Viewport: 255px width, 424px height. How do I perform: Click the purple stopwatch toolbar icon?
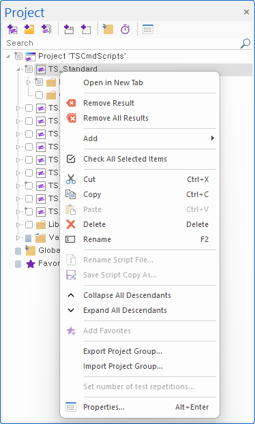click(x=125, y=29)
